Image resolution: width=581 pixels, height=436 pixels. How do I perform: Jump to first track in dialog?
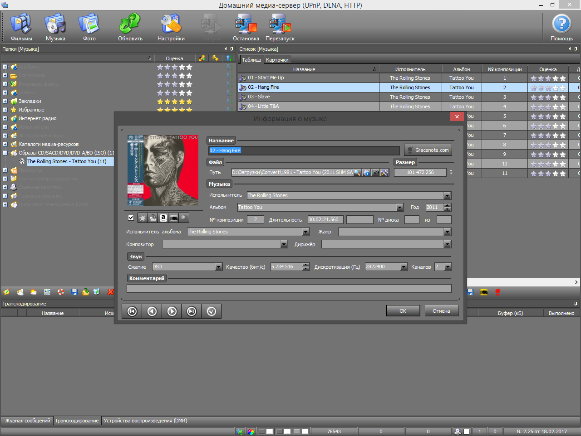[x=132, y=311]
